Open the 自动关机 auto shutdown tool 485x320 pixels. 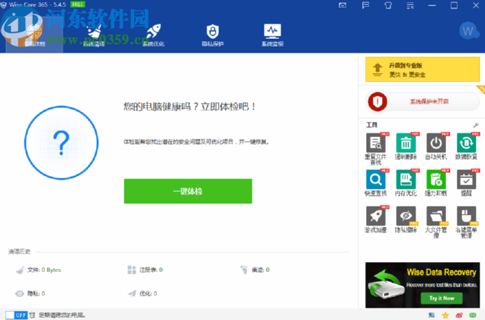436,146
